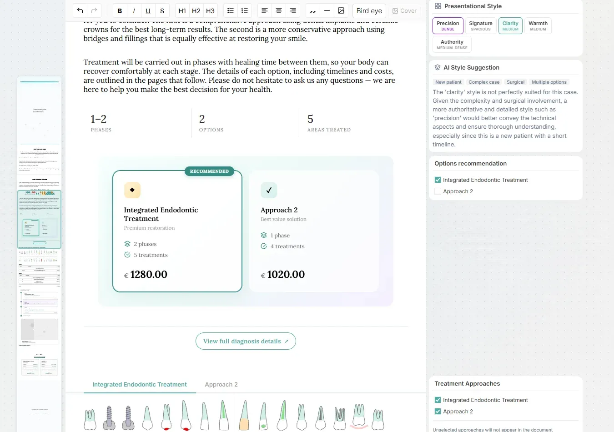
Task: Open View full diagnosis details link
Action: 246,341
